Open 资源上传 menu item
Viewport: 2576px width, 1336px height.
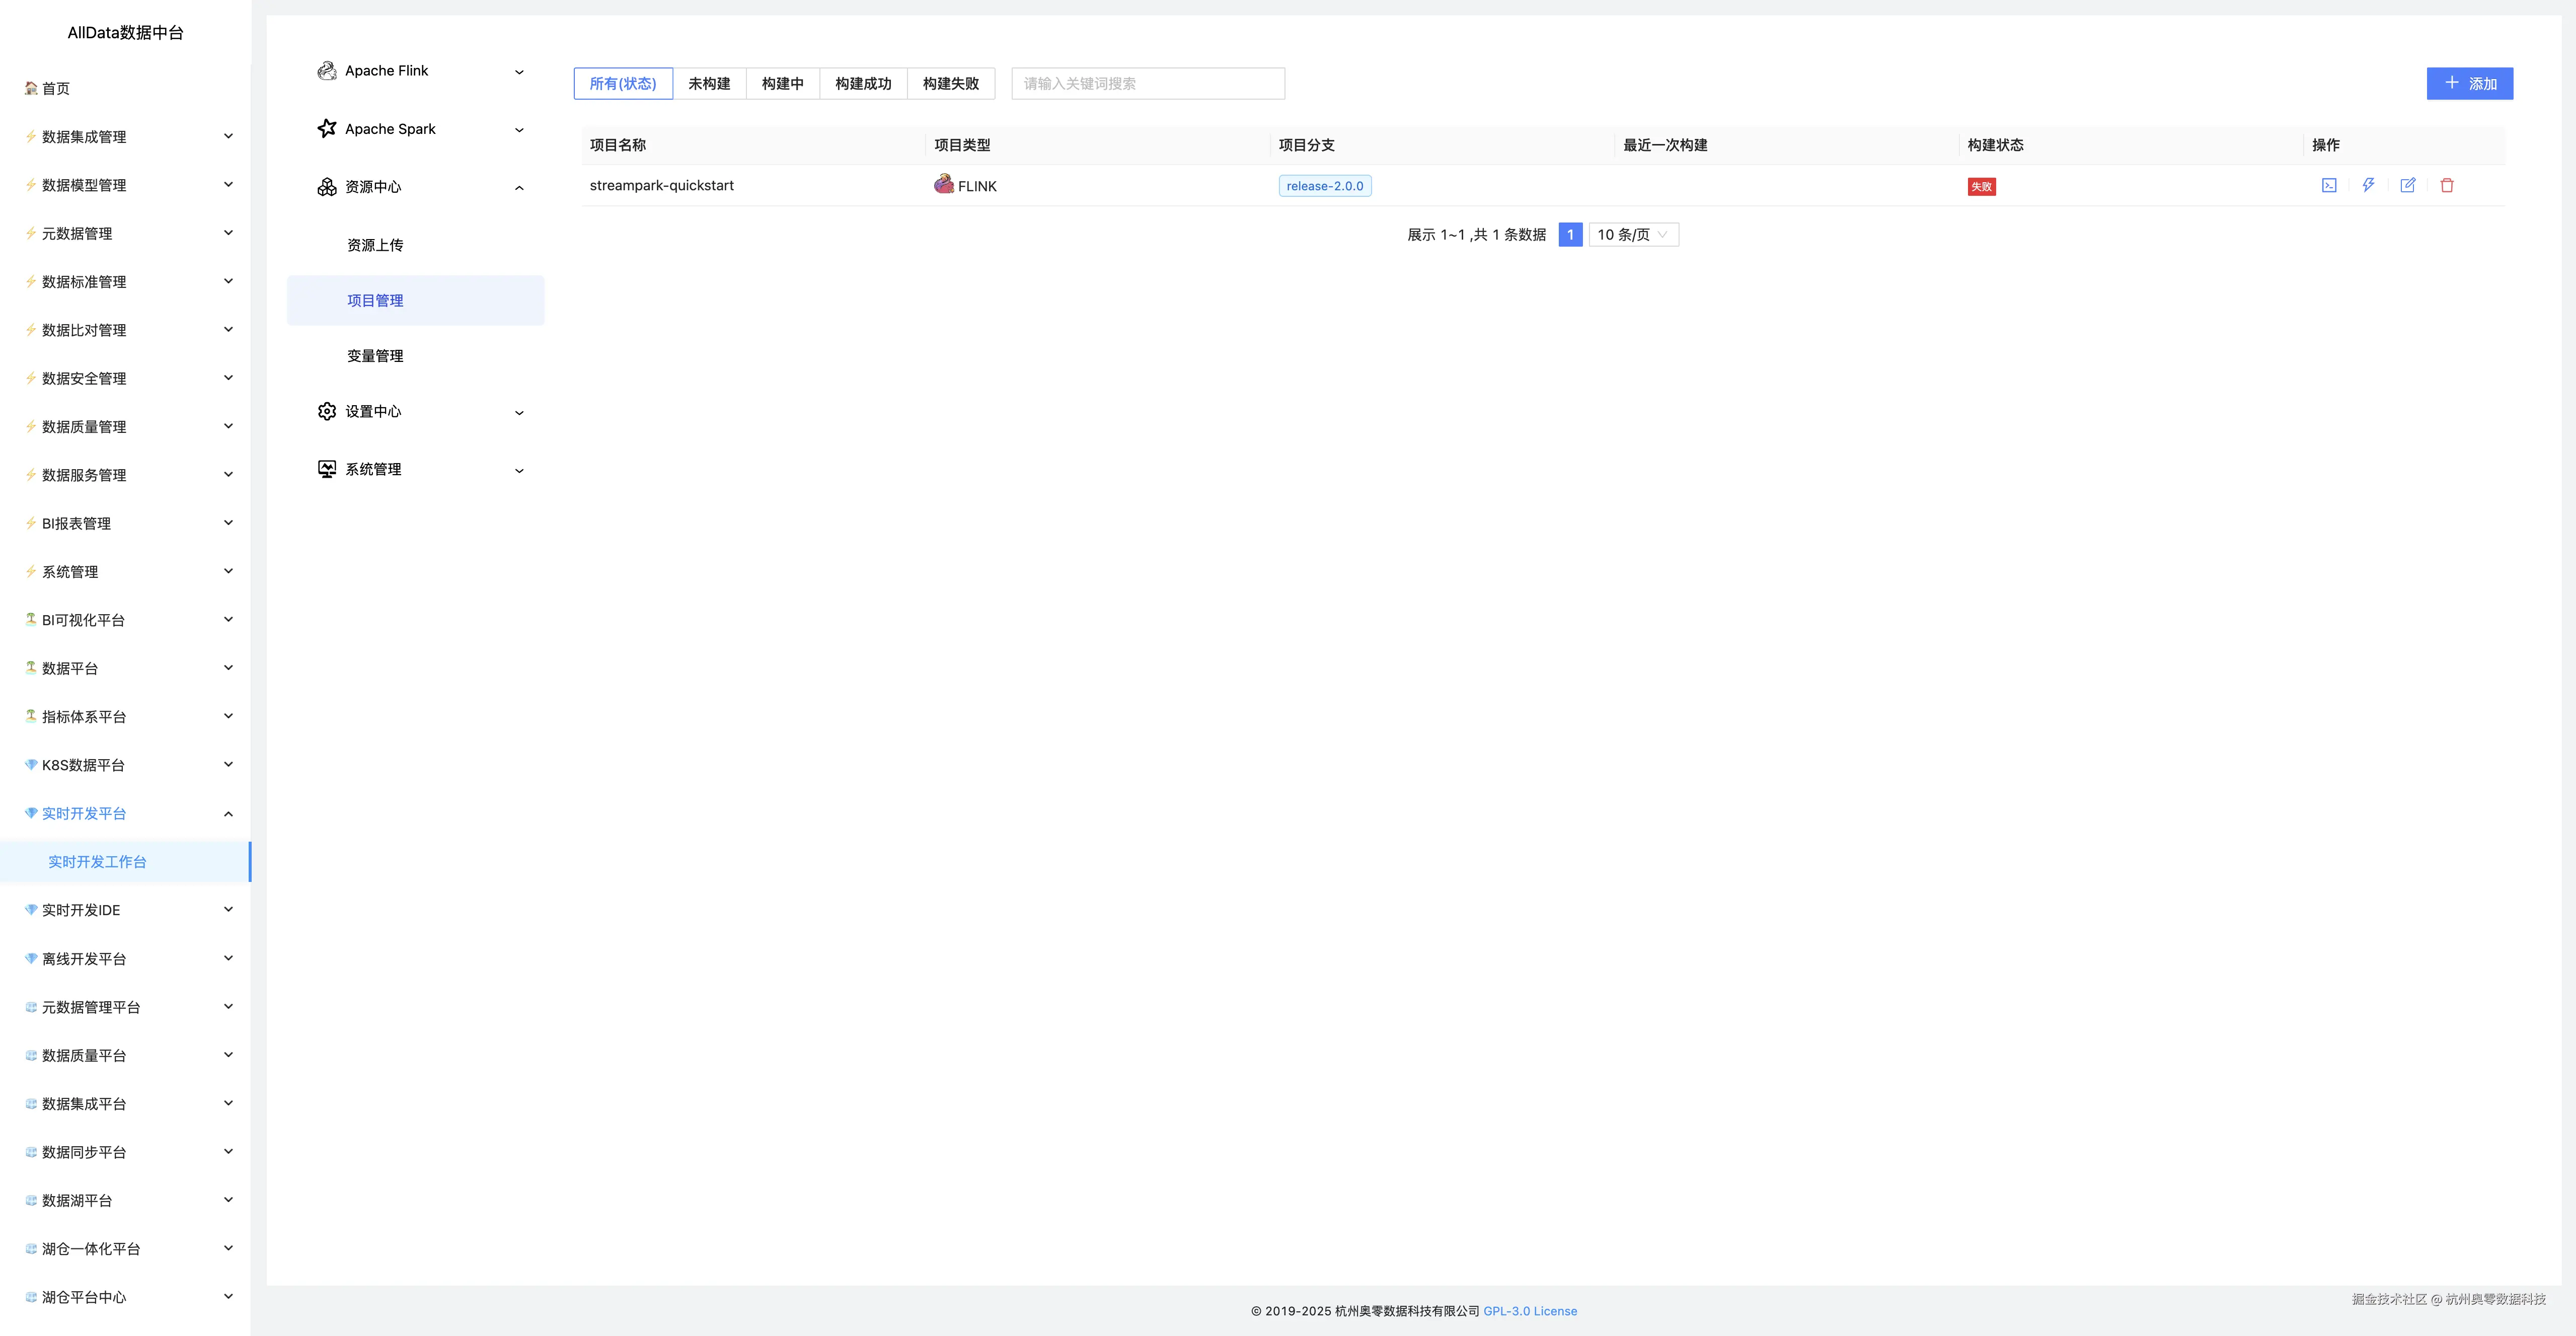coord(375,245)
